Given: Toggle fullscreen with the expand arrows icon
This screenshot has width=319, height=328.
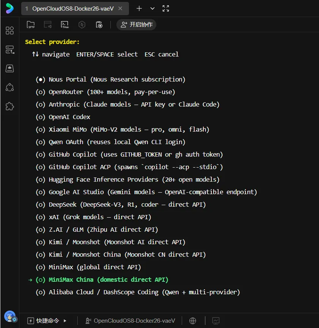Looking at the screenshot, I should click(166, 8).
